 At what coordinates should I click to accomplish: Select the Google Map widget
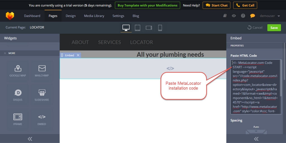pos(18,71)
